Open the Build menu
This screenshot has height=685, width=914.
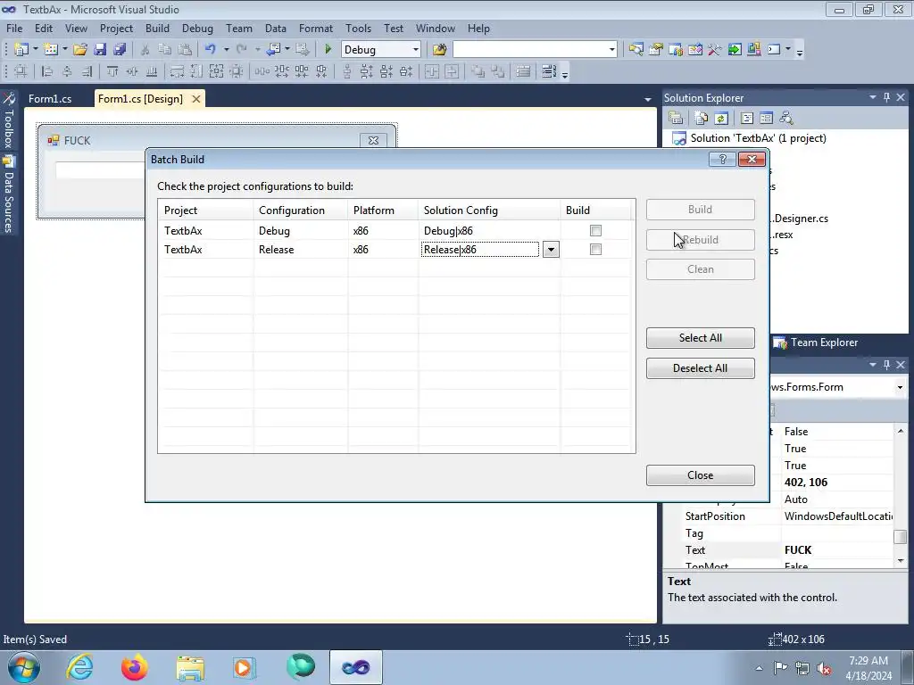pyautogui.click(x=157, y=28)
